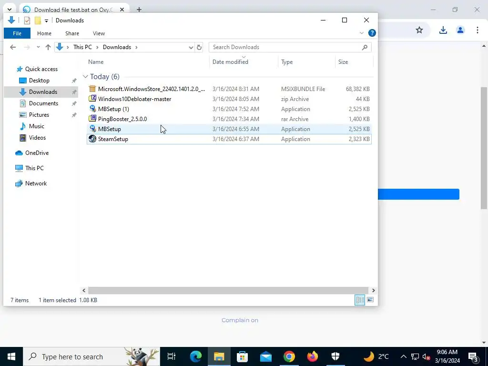Open Chrome tab search dropdown

pyautogui.click(x=10, y=10)
